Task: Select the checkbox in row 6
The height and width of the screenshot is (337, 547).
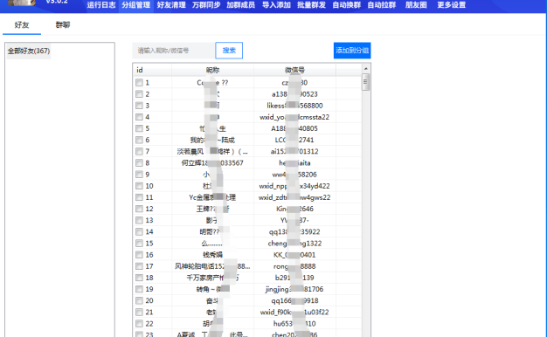Action: pos(139,140)
